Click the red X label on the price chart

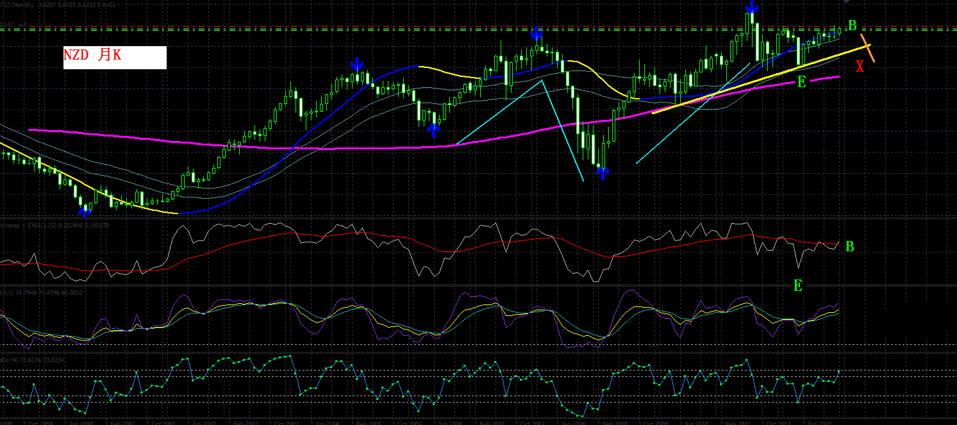(860, 65)
